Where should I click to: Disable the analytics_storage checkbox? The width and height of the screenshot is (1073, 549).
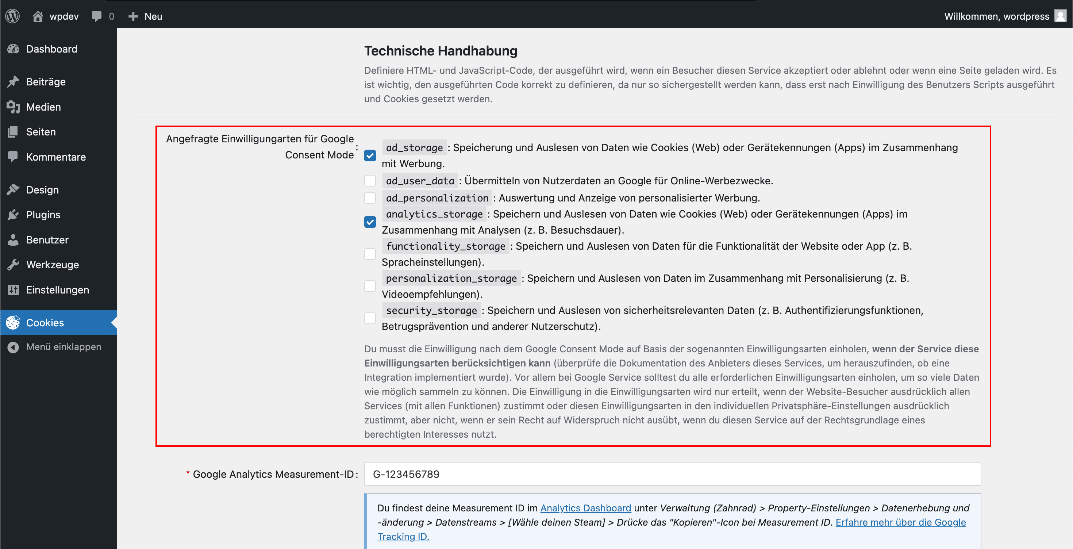pyautogui.click(x=370, y=222)
